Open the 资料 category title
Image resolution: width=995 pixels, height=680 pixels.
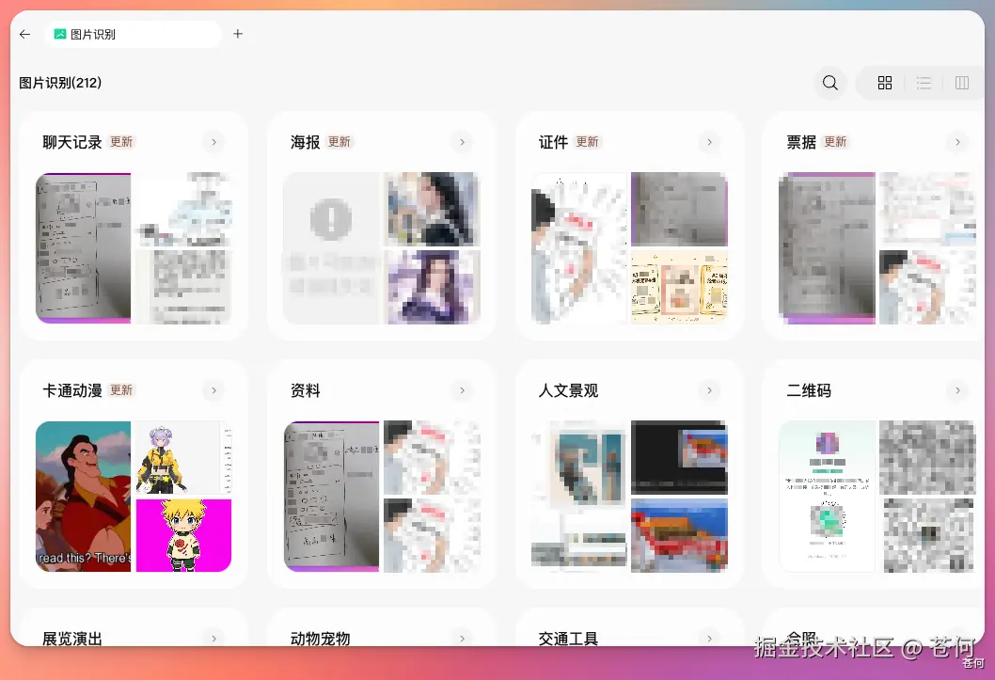click(x=306, y=390)
